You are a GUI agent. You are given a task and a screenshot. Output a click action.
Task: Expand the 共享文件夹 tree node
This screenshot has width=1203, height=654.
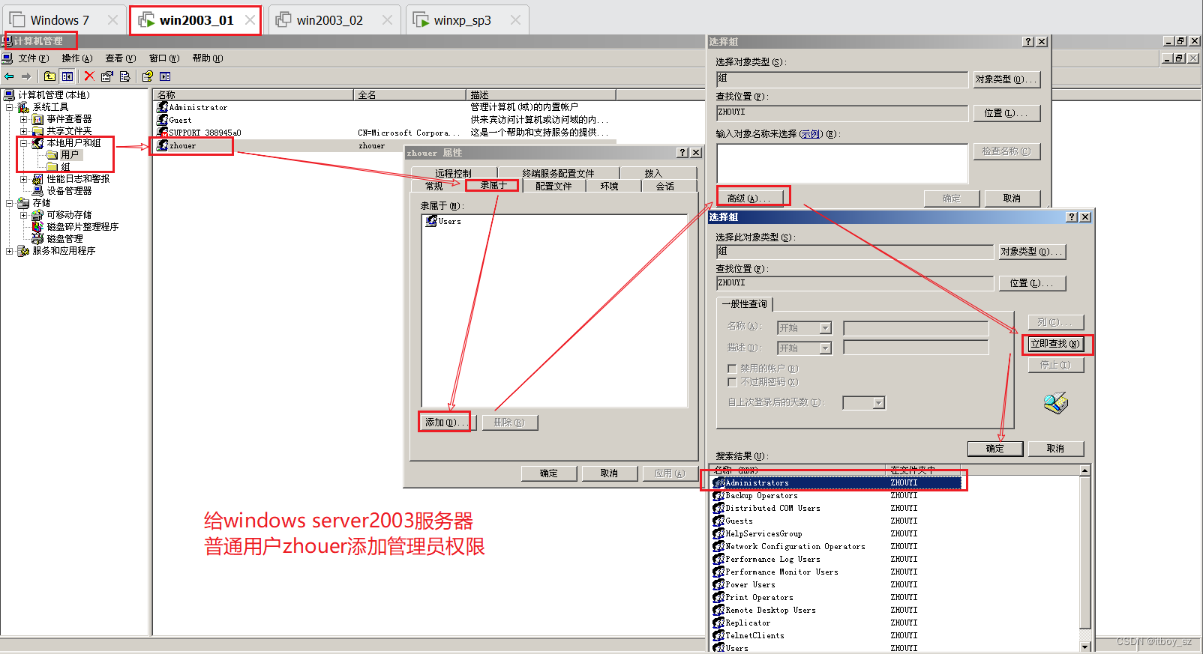coord(24,131)
